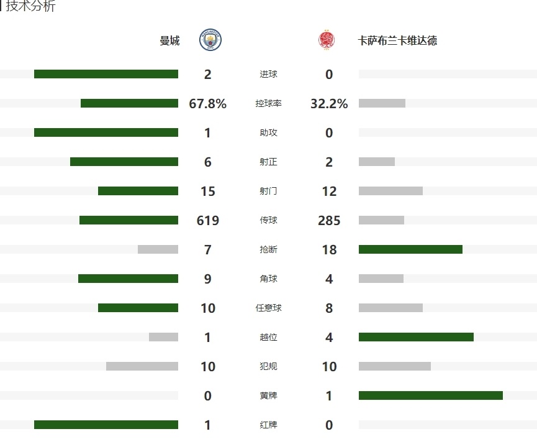Viewport: 537px width, 439px height.
Task: Click Manchester City's green 助攻 bar
Action: 106,132
